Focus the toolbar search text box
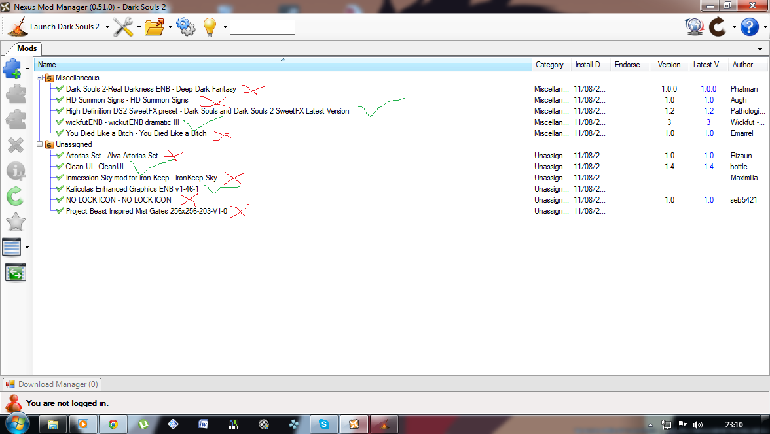 (262, 27)
